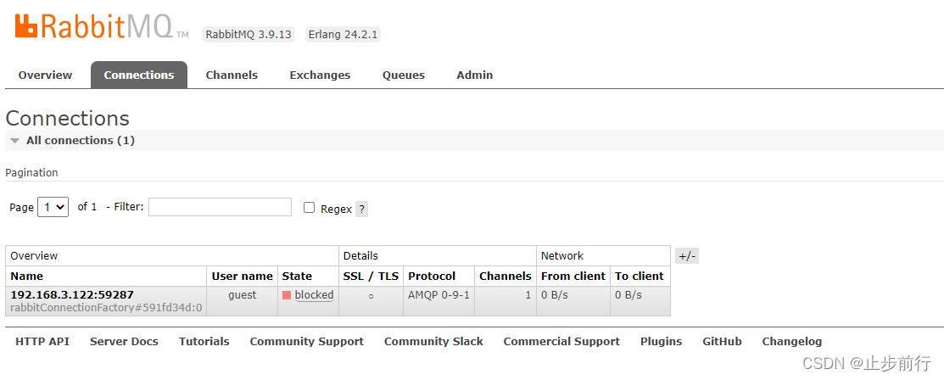Open the HTTP API link
The width and height of the screenshot is (944, 380).
point(42,342)
